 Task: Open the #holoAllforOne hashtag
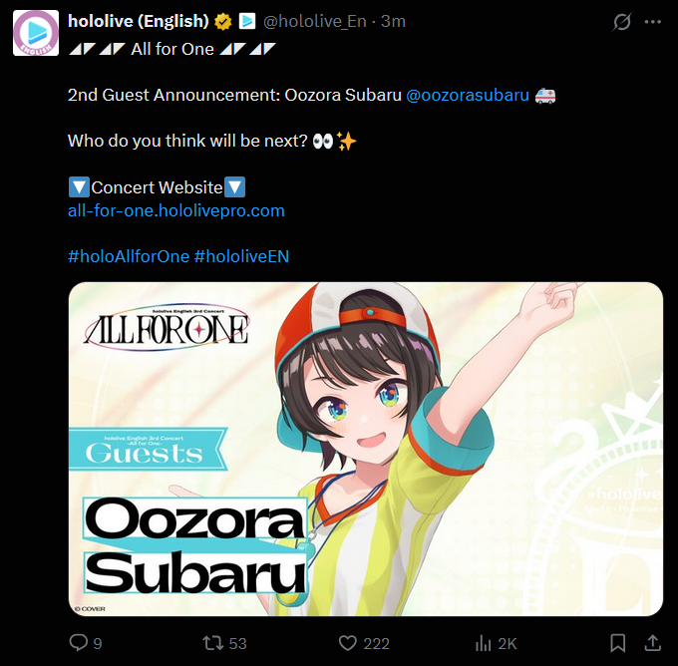tap(129, 256)
